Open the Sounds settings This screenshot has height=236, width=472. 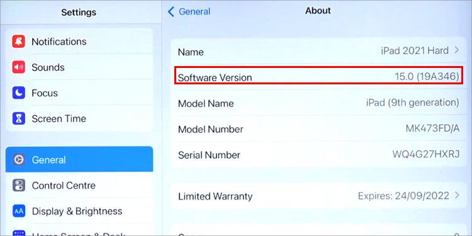(x=79, y=67)
